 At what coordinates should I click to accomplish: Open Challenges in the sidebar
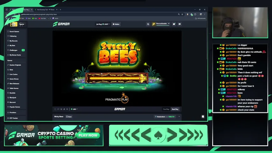[16, 50]
